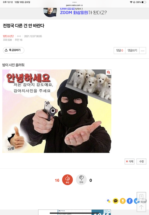Screen dimensions: 149x215
Task: Tap the red 추천 thumbs-up button
Action: tap(67, 180)
